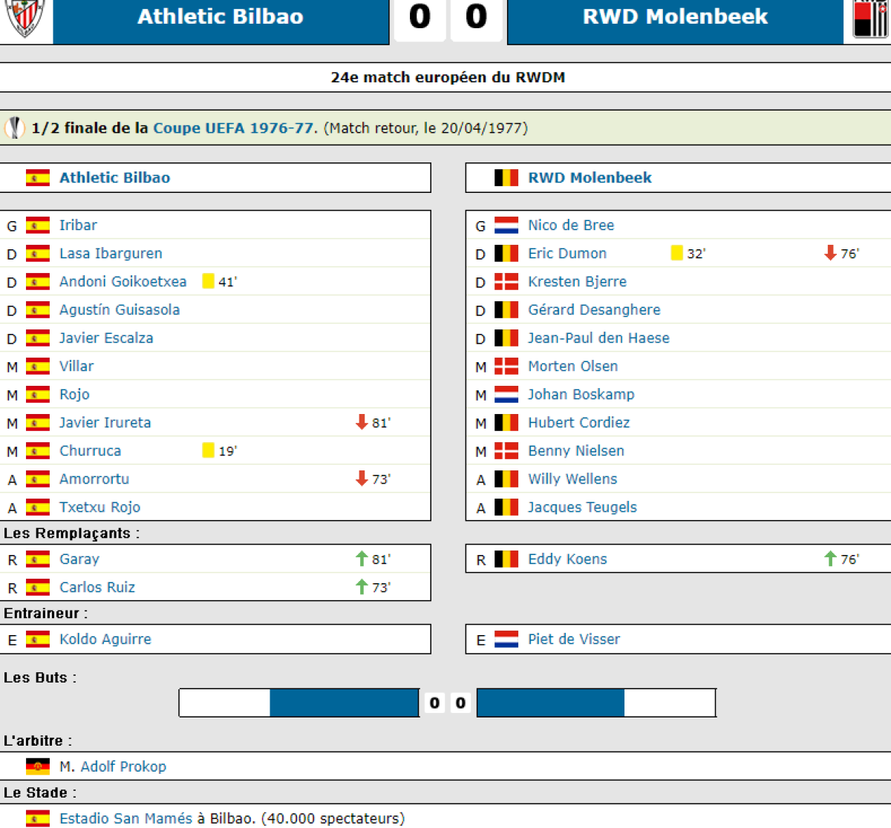891x828 pixels.
Task: Click Javier Irureta's red substitution arrow
Action: pyautogui.click(x=362, y=422)
